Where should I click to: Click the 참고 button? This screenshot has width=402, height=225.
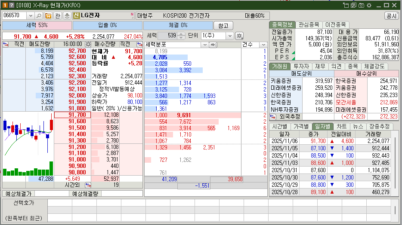point(223,26)
